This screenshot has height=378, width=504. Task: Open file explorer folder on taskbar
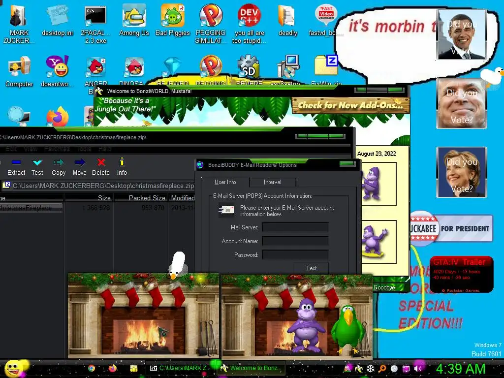point(134,368)
